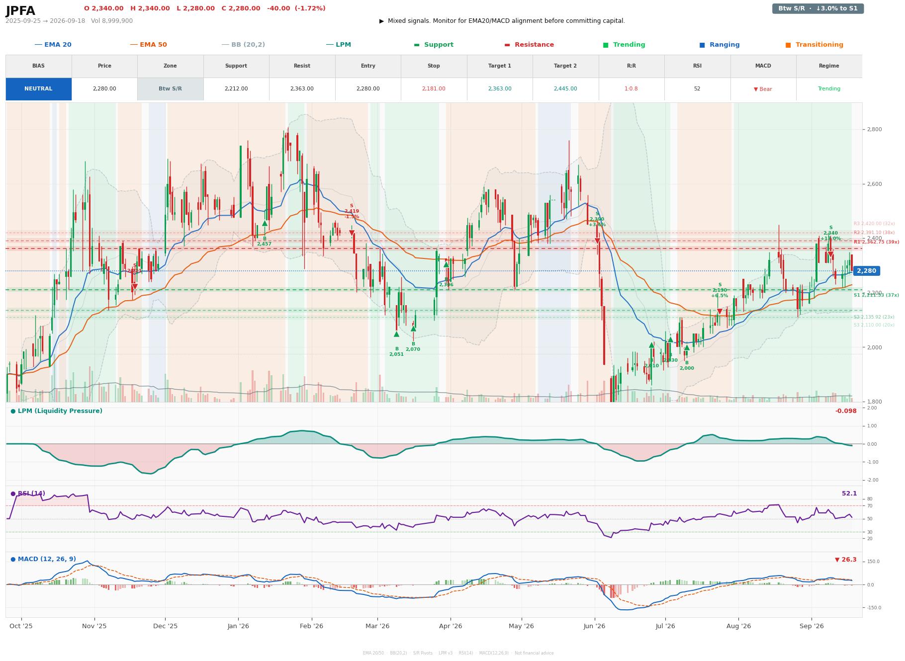This screenshot has width=905, height=661.
Task: Click the RSI reading 52.1
Action: [849, 494]
